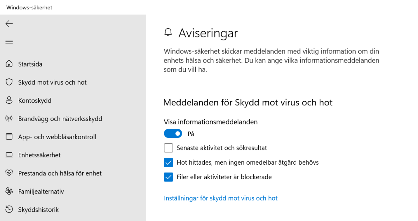Image resolution: width=418 pixels, height=221 pixels.
Task: Click the Windows-säkerhet title bar text
Action: coord(30,7)
